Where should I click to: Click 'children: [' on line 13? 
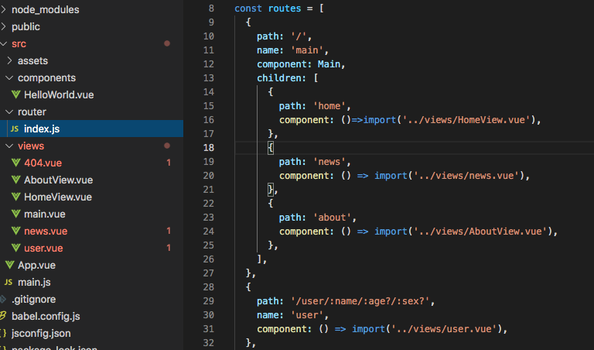(x=288, y=78)
